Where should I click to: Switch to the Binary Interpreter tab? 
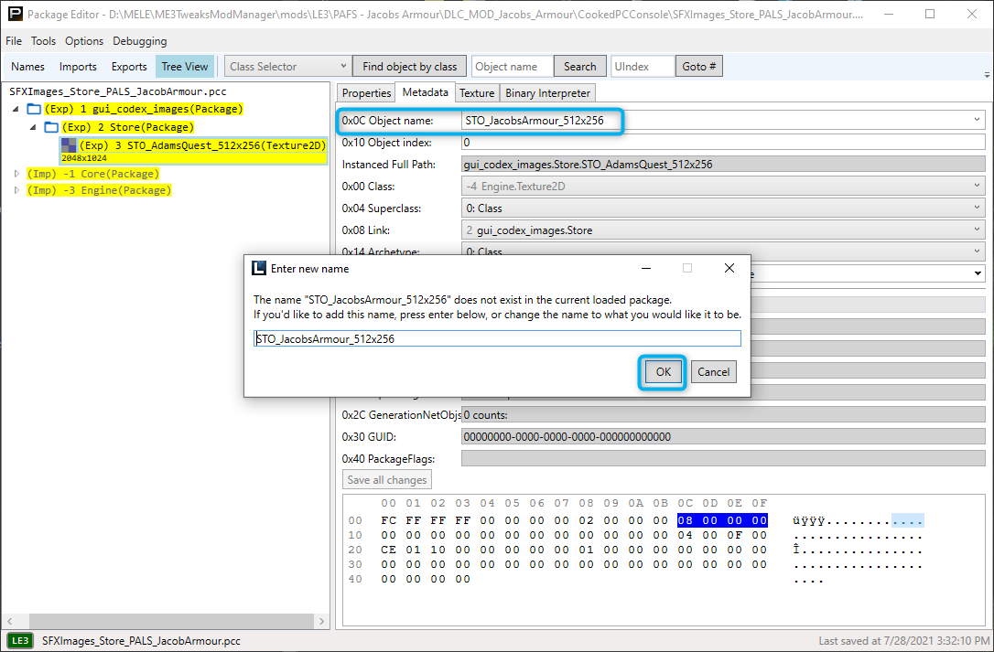tap(547, 93)
